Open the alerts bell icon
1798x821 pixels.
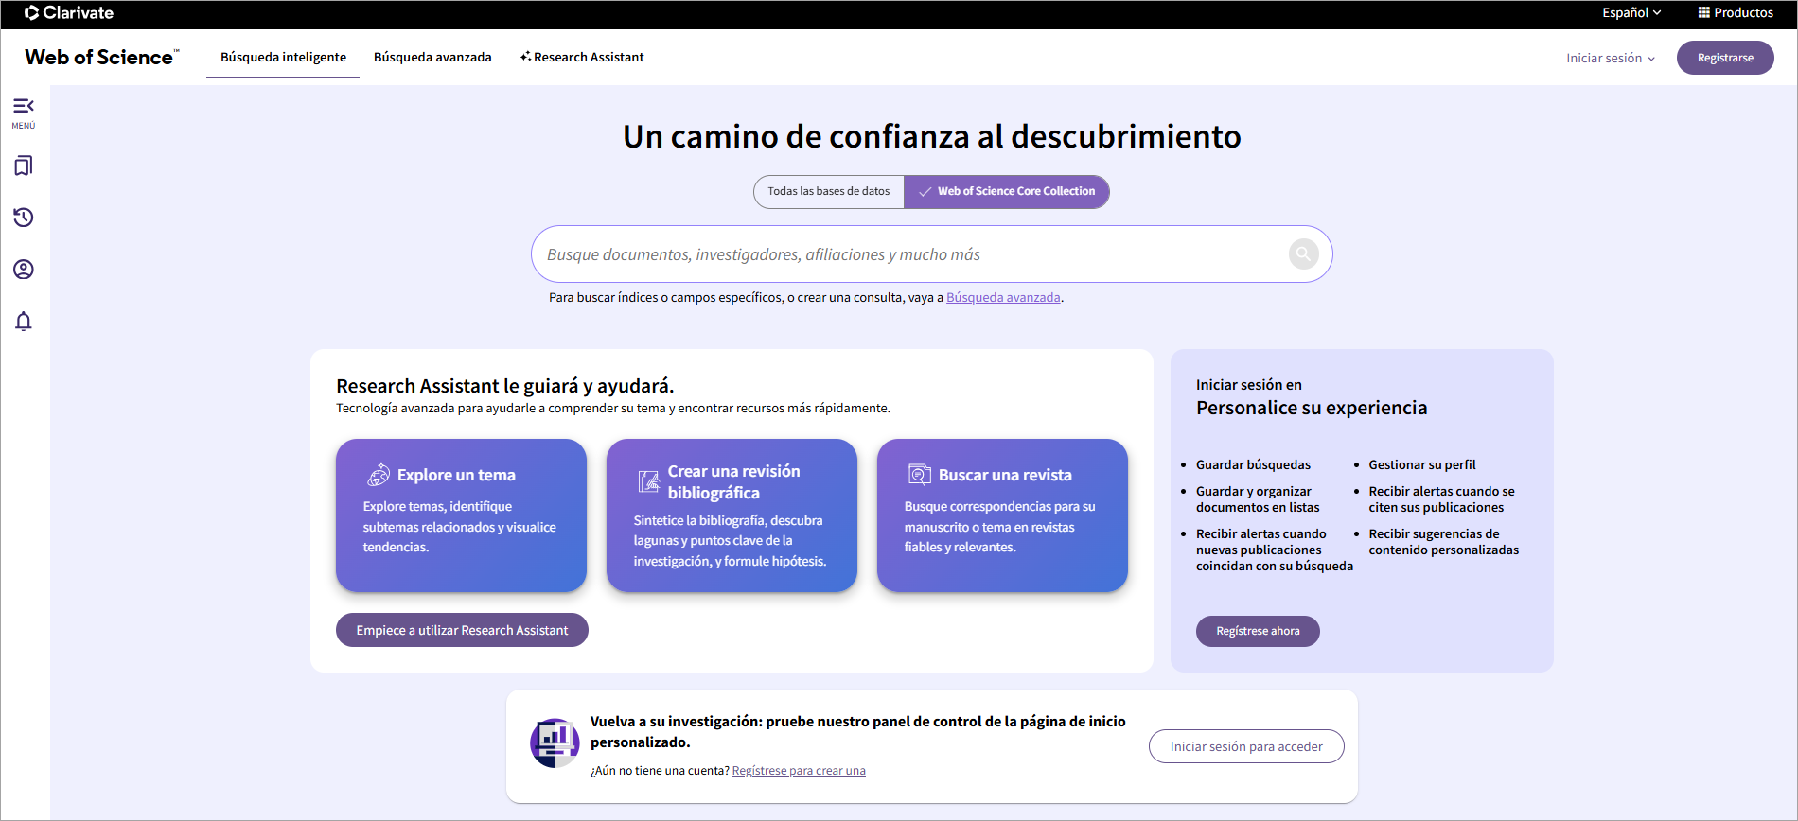[x=24, y=322]
